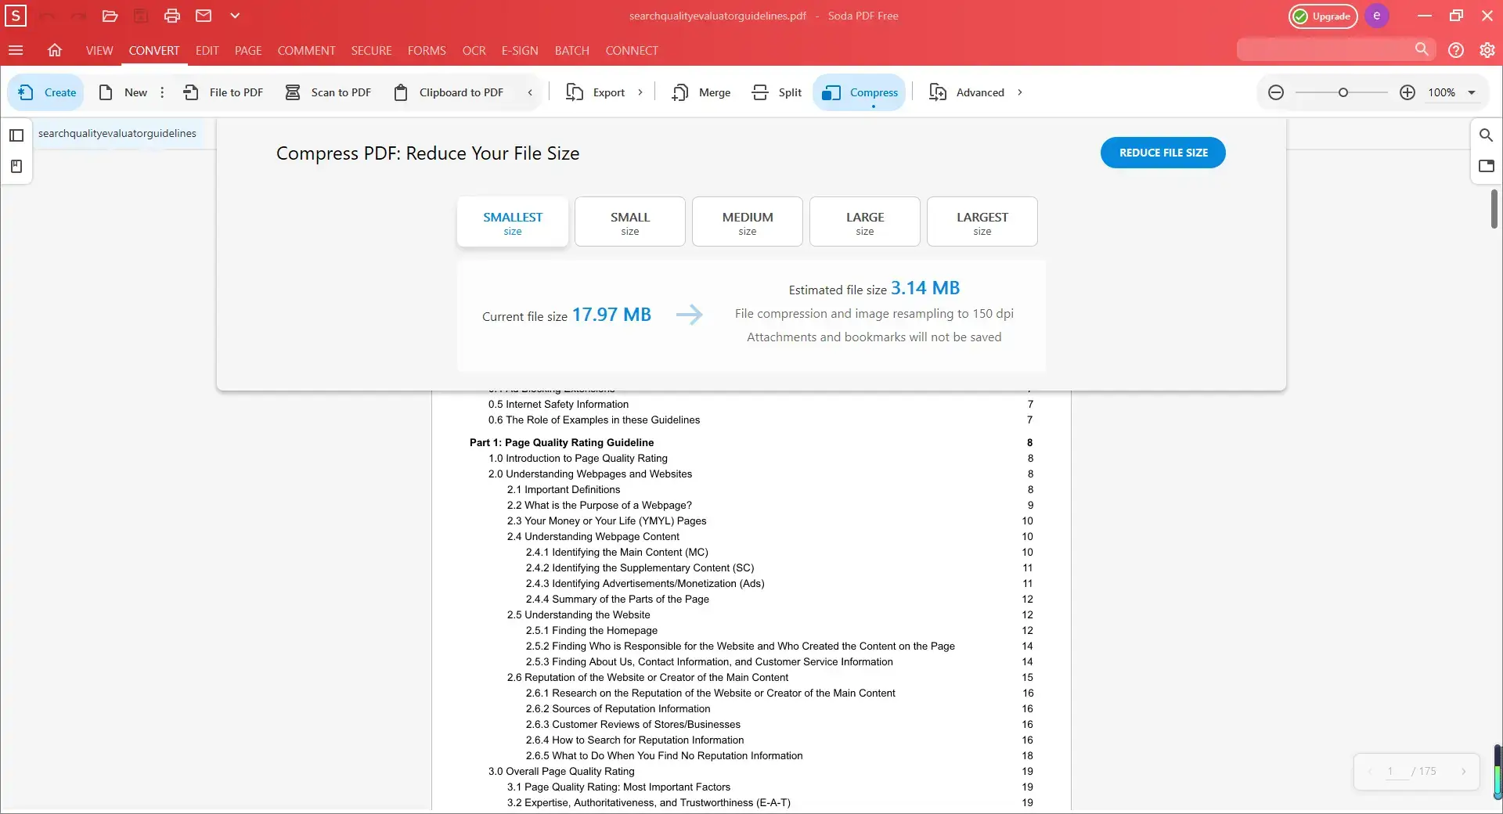Choose SMALLEST size option
Screen dimensions: 1503x814
point(513,222)
